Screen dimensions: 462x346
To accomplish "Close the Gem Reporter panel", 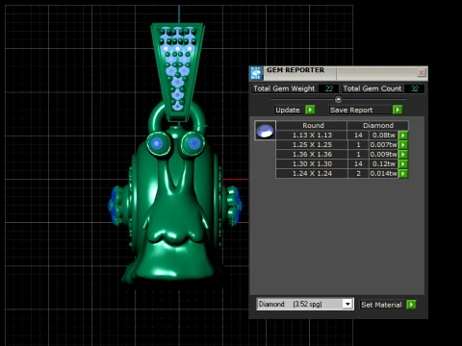I will pos(422,73).
